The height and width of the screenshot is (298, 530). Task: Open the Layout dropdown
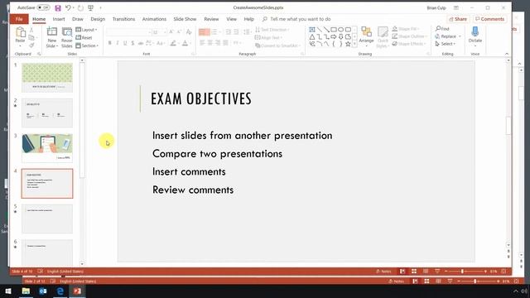(86, 30)
